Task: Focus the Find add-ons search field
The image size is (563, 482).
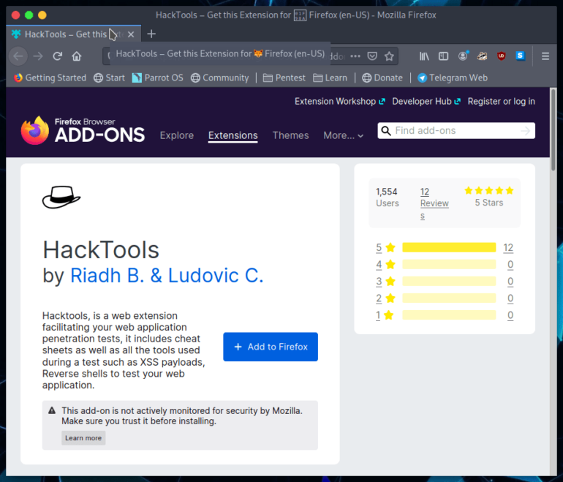Action: click(x=456, y=131)
